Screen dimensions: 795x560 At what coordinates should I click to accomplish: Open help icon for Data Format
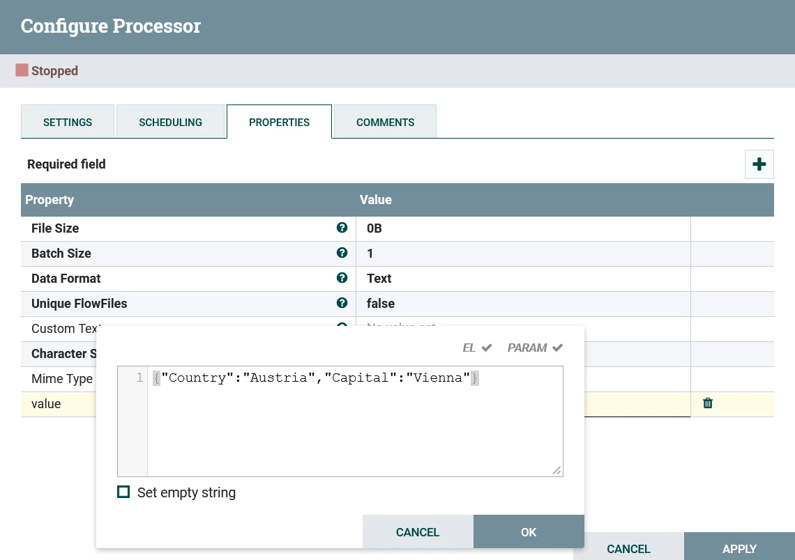pyautogui.click(x=342, y=277)
